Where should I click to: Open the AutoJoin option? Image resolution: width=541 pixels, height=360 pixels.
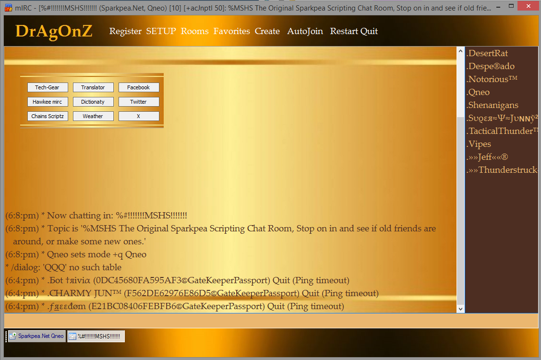305,31
